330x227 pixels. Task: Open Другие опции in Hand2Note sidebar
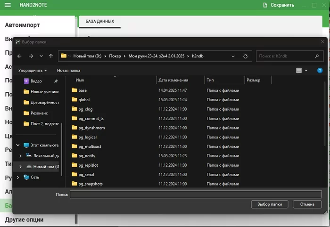click(x=24, y=219)
